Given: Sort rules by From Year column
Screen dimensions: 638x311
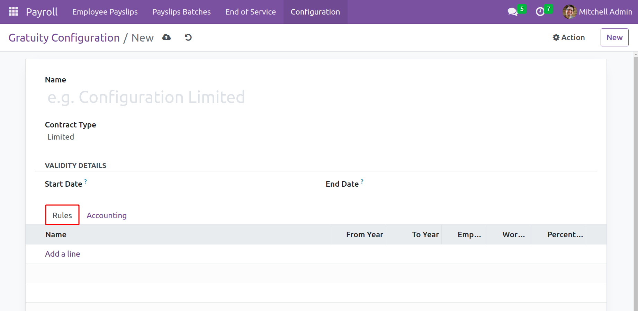Looking at the screenshot, I should [x=364, y=234].
